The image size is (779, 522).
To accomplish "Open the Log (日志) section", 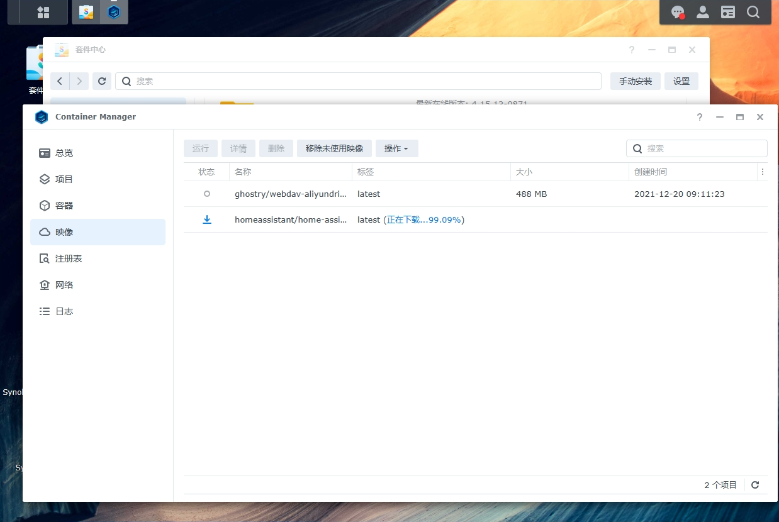I will click(x=98, y=311).
